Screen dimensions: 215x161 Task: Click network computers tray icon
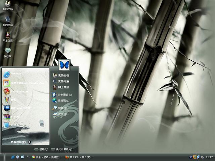click(198, 157)
